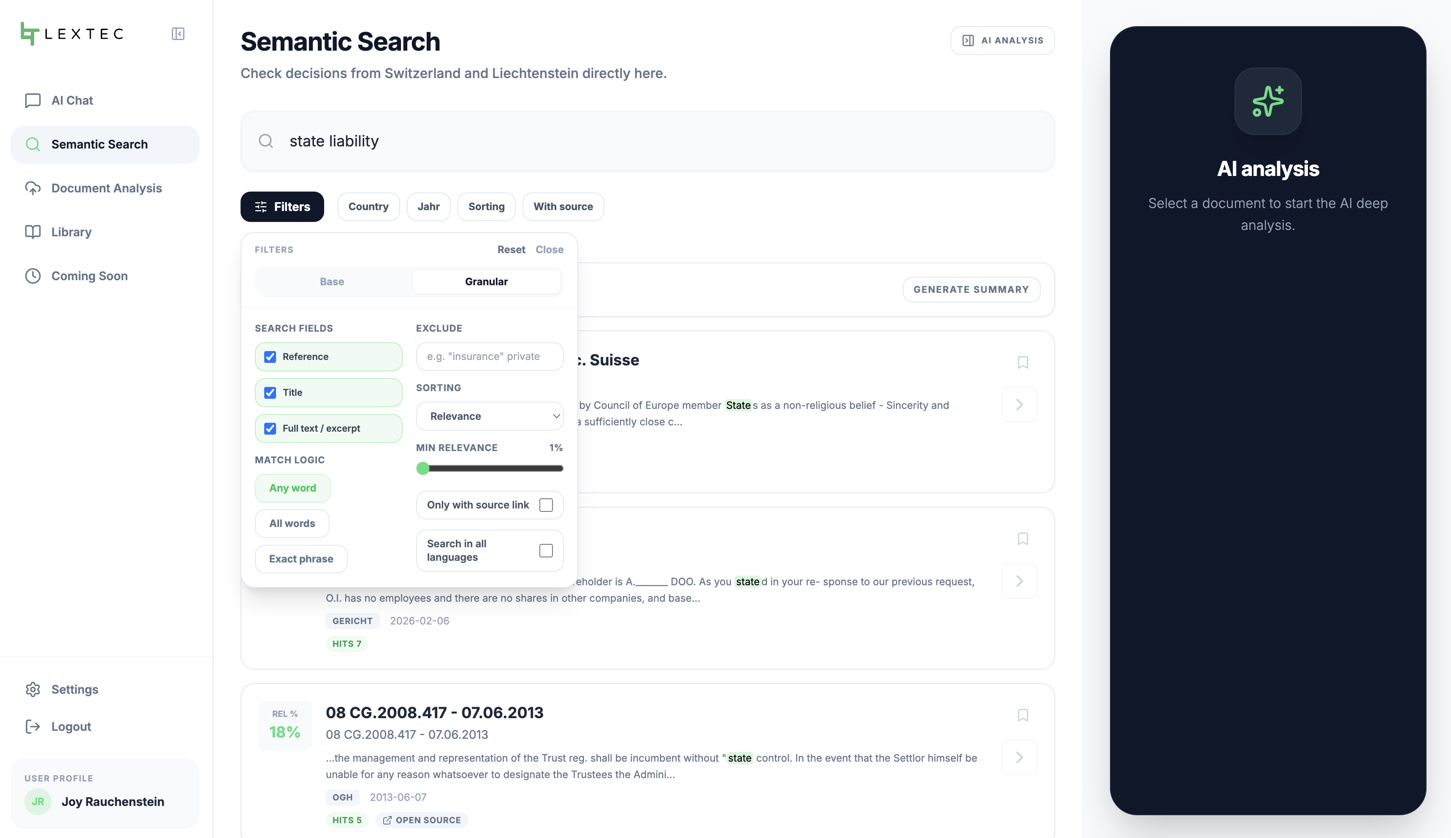Click the Min Relevance slider handle
The width and height of the screenshot is (1451, 838).
point(423,468)
